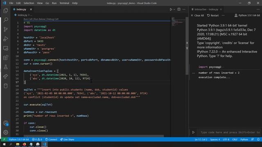Viewport: 262px width, 147px height.
Task: Execute code in interactive input
Action: [x=193, y=132]
